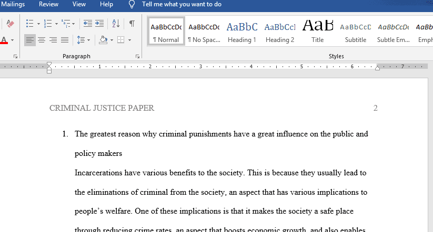Toggle Align Left for the paragraph
Viewport: 433px width, 232px height.
(30, 40)
